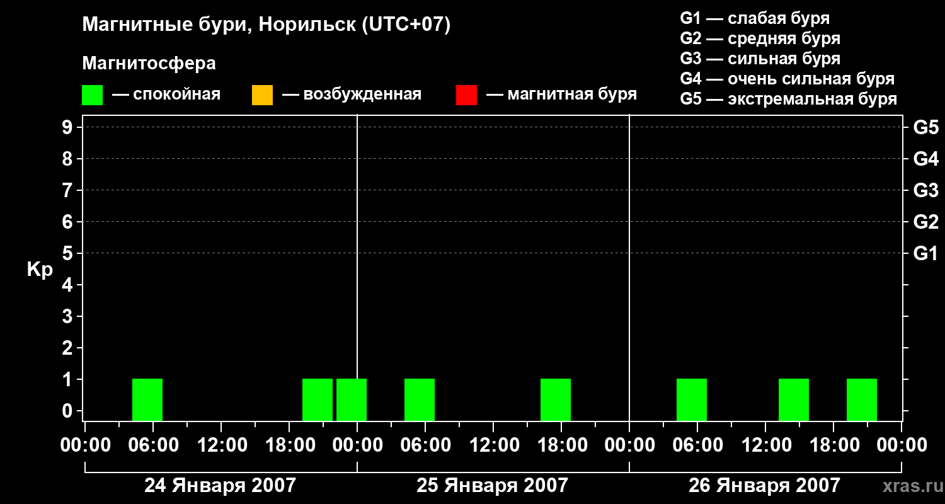Click the G4 tick label beside the plot

click(926, 159)
